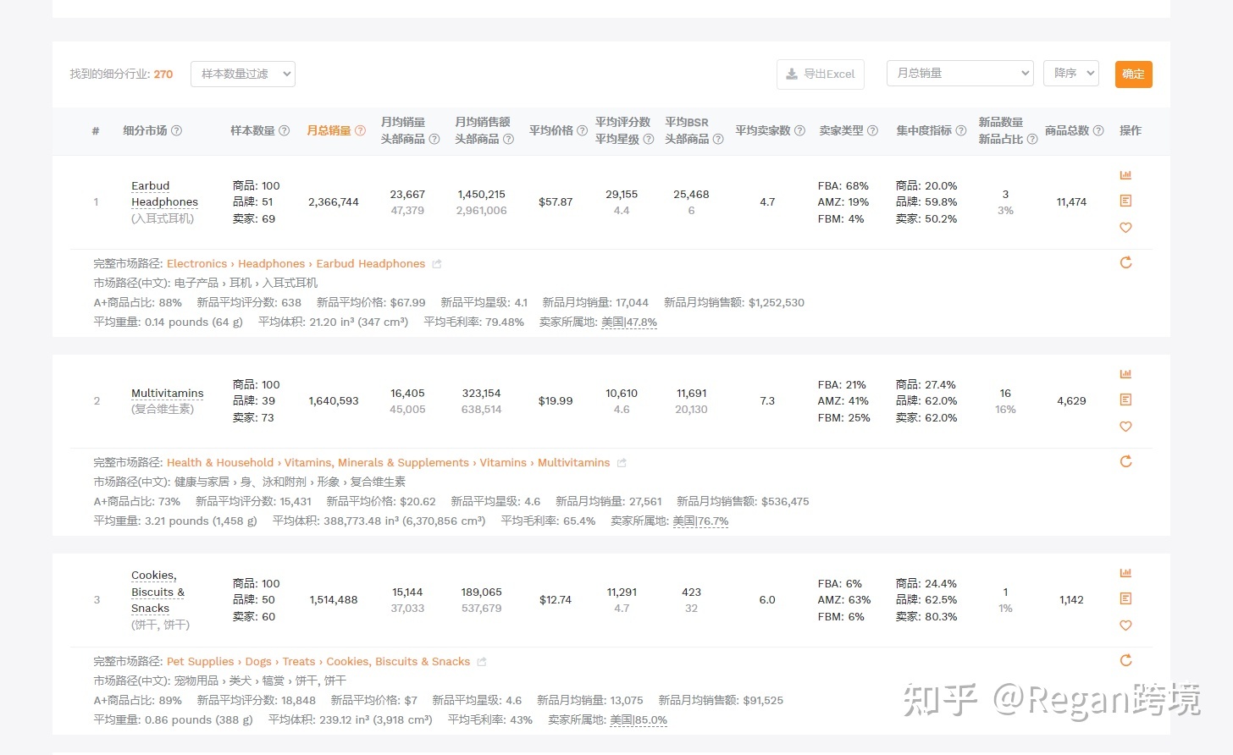The image size is (1233, 755).
Task: Refresh the Multivitamins market data
Action: [1125, 461]
